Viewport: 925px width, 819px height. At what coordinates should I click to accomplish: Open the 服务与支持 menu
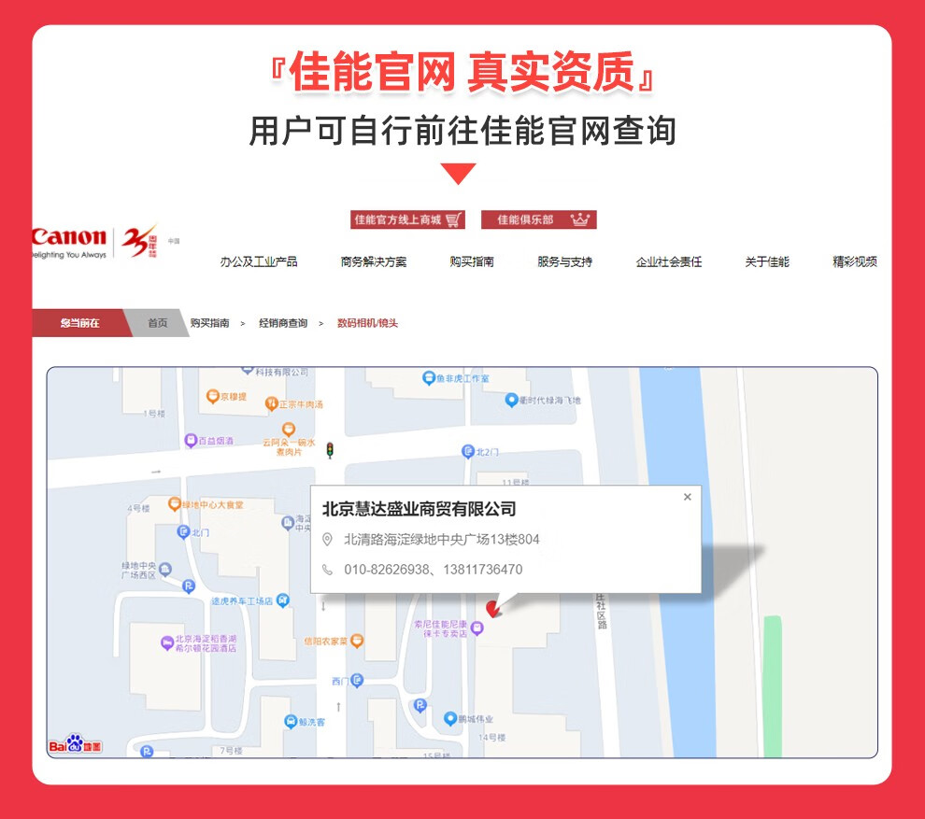[564, 261]
